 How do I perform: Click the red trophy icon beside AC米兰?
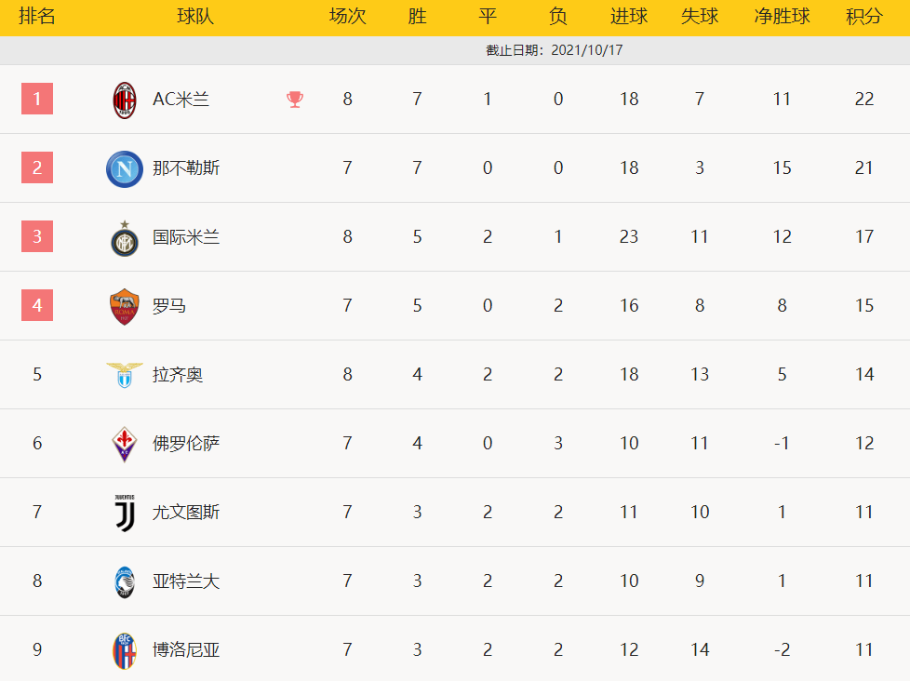tap(295, 100)
